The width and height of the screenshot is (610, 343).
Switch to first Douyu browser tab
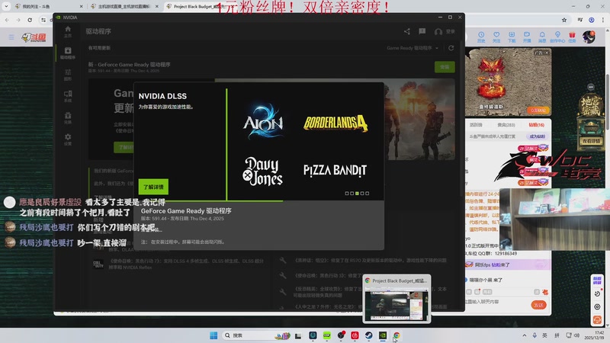(x=47, y=7)
